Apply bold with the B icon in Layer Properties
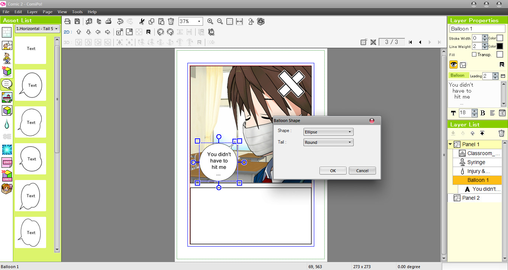This screenshot has height=270, width=508. pos(483,113)
